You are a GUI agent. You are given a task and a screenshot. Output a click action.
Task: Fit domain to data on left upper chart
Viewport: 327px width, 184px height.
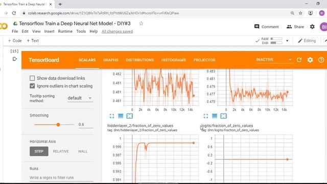[x=129, y=116]
